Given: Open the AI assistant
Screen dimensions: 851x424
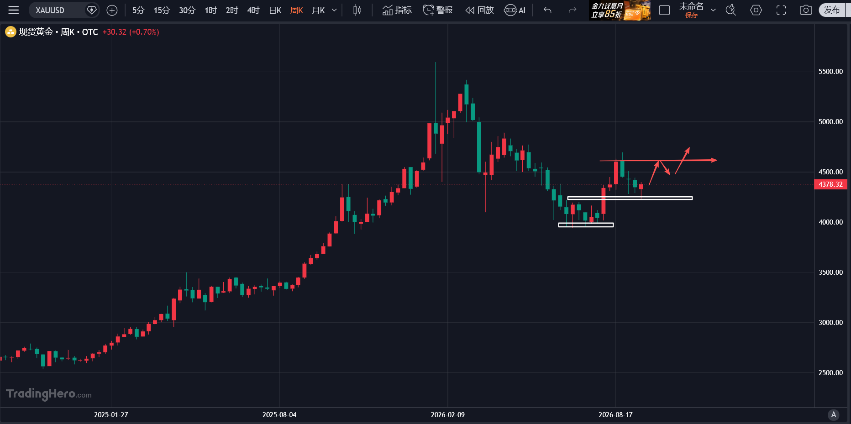Looking at the screenshot, I should 515,10.
